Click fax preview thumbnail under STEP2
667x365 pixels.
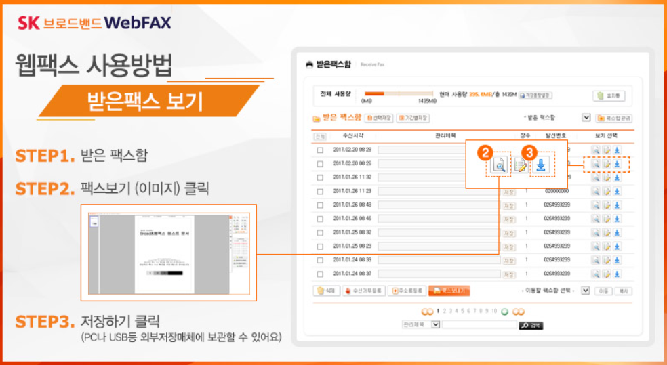click(x=169, y=253)
